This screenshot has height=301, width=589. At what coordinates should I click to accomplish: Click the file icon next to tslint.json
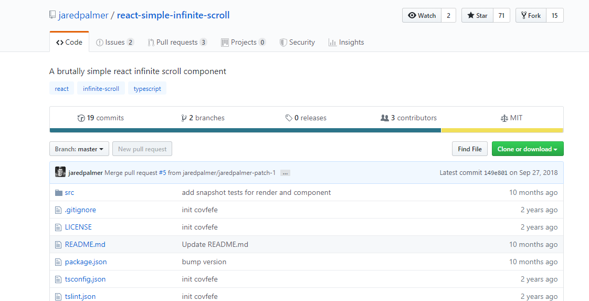58,296
